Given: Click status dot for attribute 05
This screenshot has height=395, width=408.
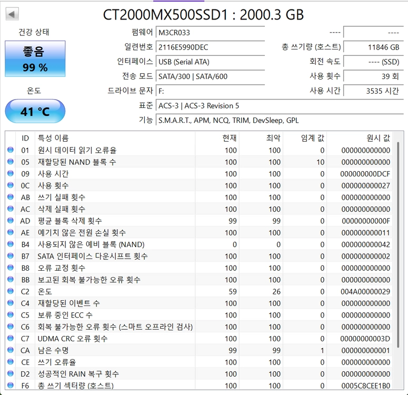Looking at the screenshot, I should tap(11, 162).
